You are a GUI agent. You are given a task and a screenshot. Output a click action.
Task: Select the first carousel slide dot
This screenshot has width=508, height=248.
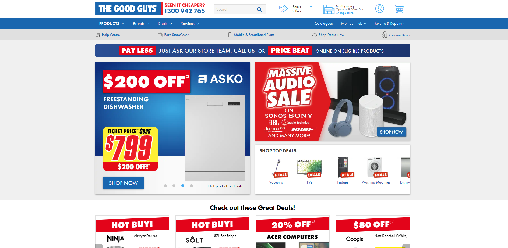click(x=165, y=186)
